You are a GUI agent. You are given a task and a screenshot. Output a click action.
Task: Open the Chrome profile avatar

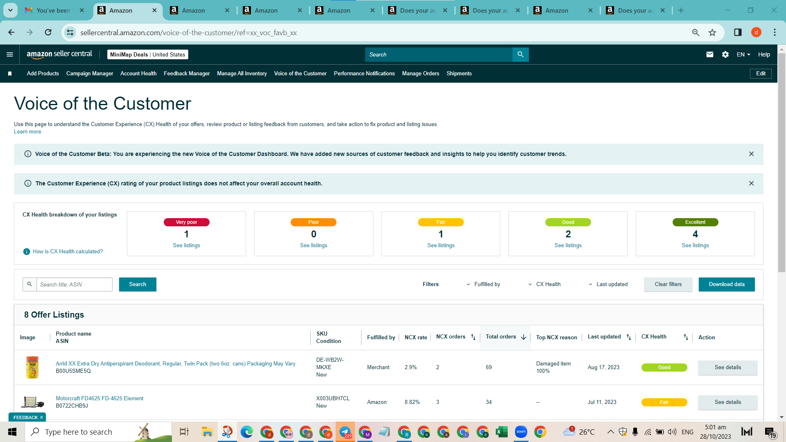(x=756, y=32)
